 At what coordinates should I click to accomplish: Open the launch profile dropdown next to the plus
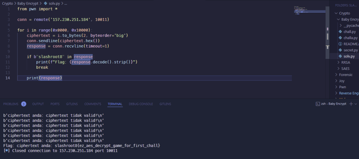[356, 104]
